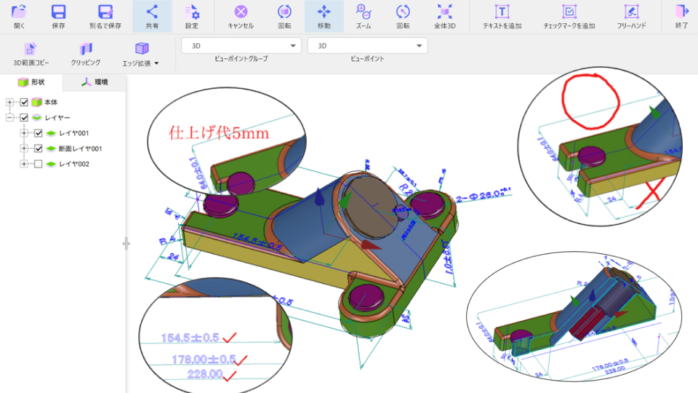Expand the 断面レイヤ001 tree node
Screen dimensions: 698x393
[x=24, y=148]
